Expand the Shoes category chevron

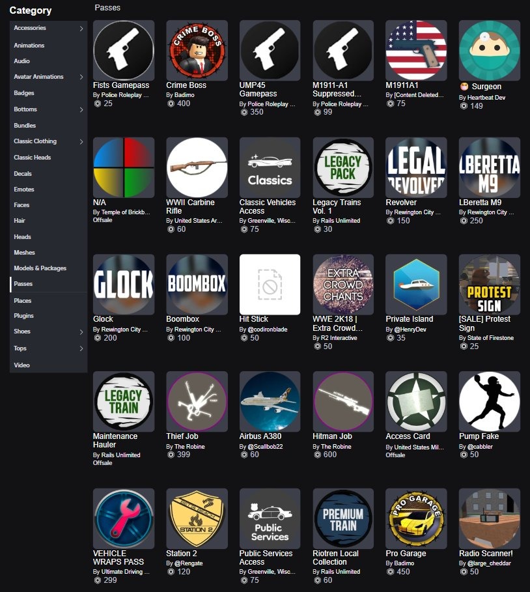click(x=81, y=332)
